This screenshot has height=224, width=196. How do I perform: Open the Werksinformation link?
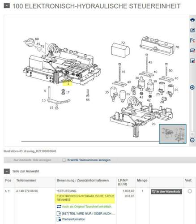point(73,219)
